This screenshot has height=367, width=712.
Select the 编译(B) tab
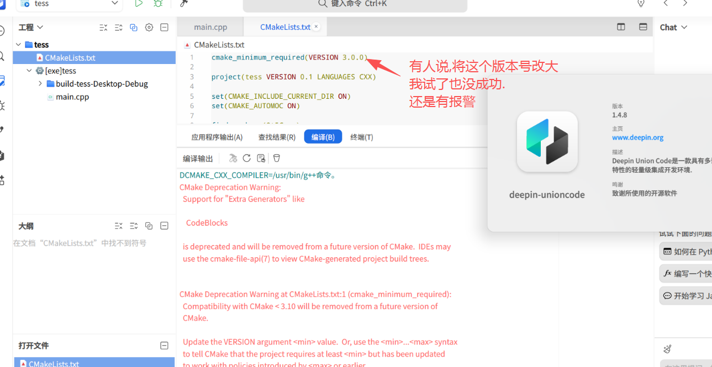tap(323, 137)
